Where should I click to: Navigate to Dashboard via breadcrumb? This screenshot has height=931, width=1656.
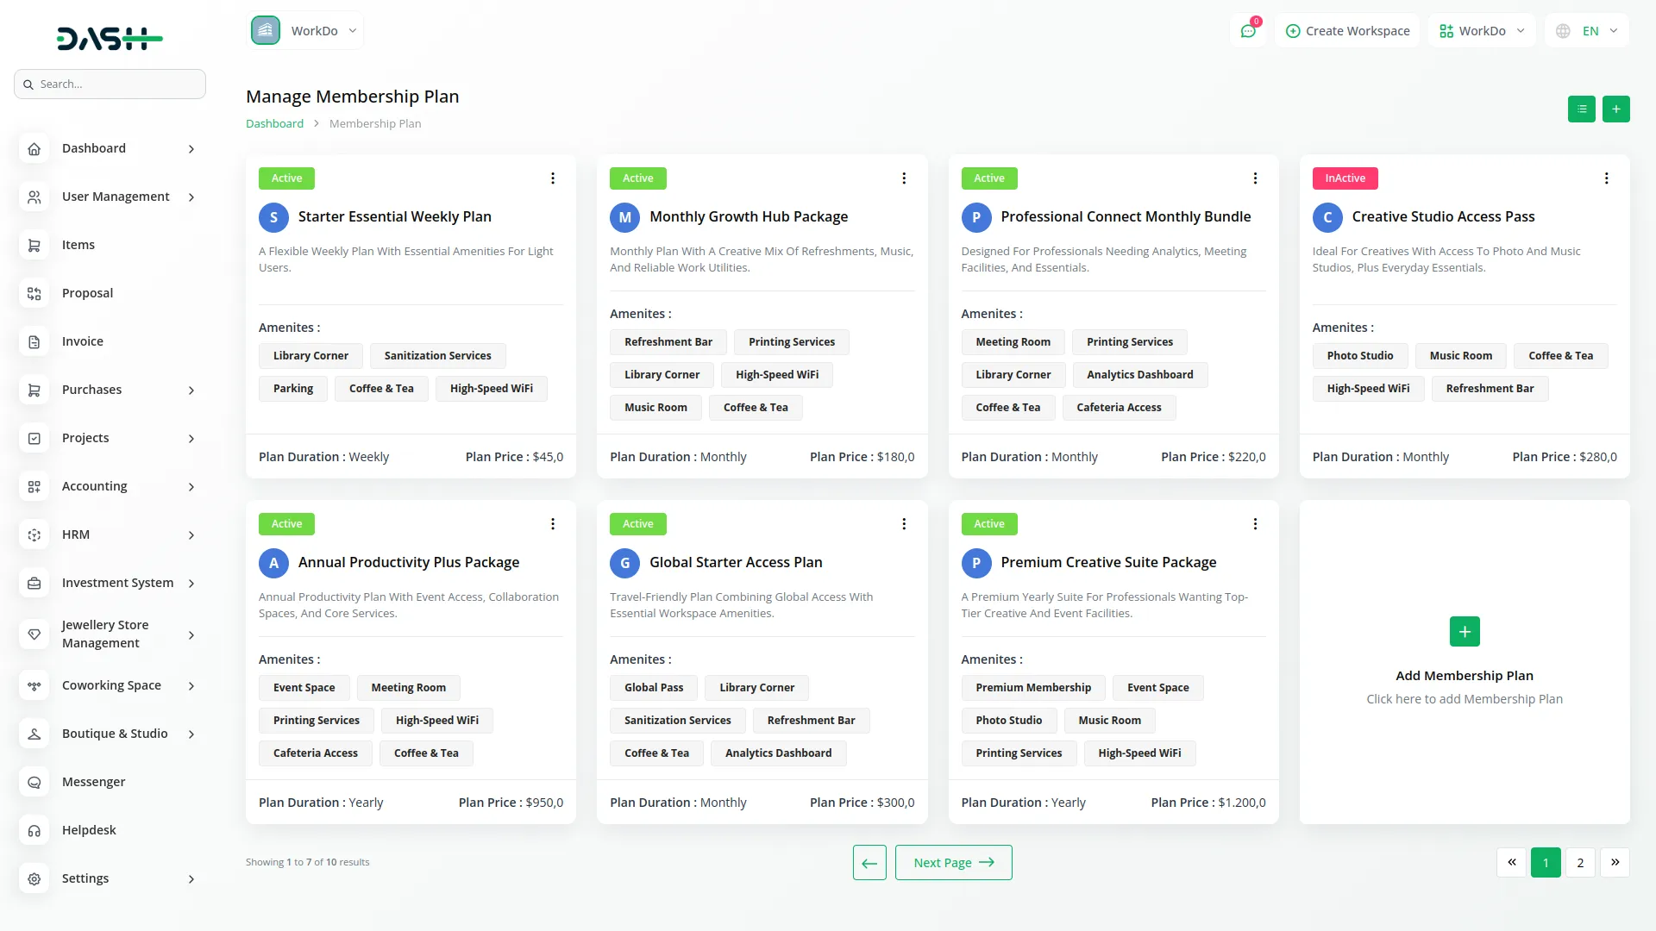[x=274, y=123]
